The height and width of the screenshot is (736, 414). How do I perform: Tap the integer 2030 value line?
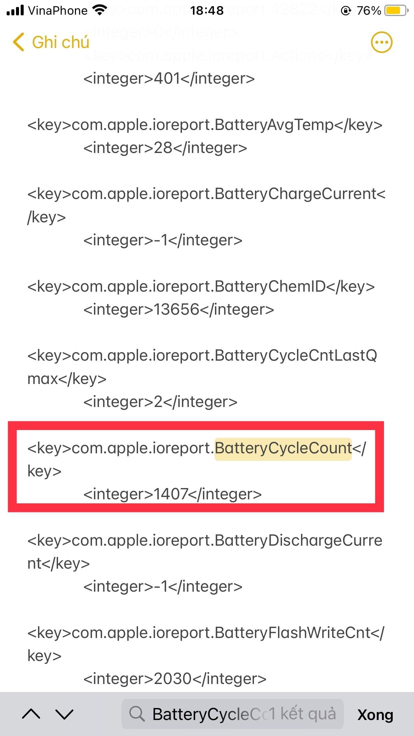pyautogui.click(x=175, y=679)
